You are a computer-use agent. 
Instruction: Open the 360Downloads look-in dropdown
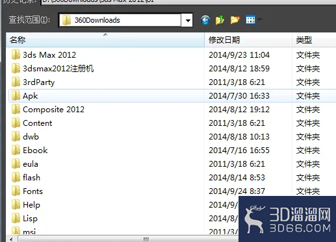(x=187, y=20)
